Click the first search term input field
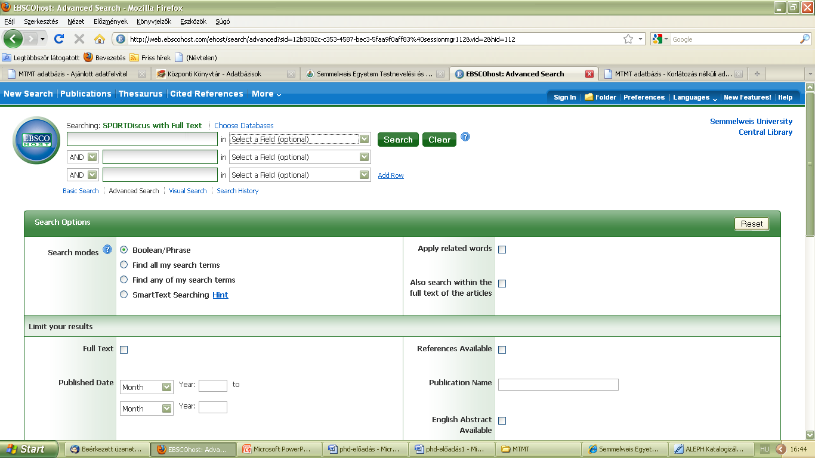815x458 pixels. pos(142,139)
